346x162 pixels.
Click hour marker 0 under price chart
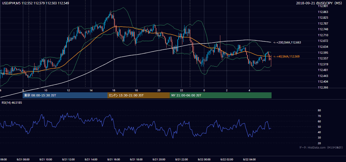coord(204,90)
